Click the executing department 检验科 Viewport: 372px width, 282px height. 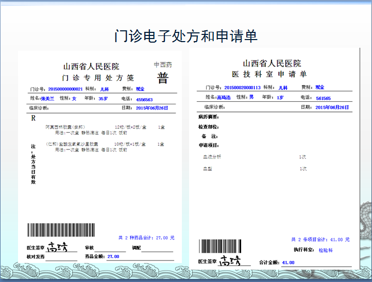click(326, 250)
